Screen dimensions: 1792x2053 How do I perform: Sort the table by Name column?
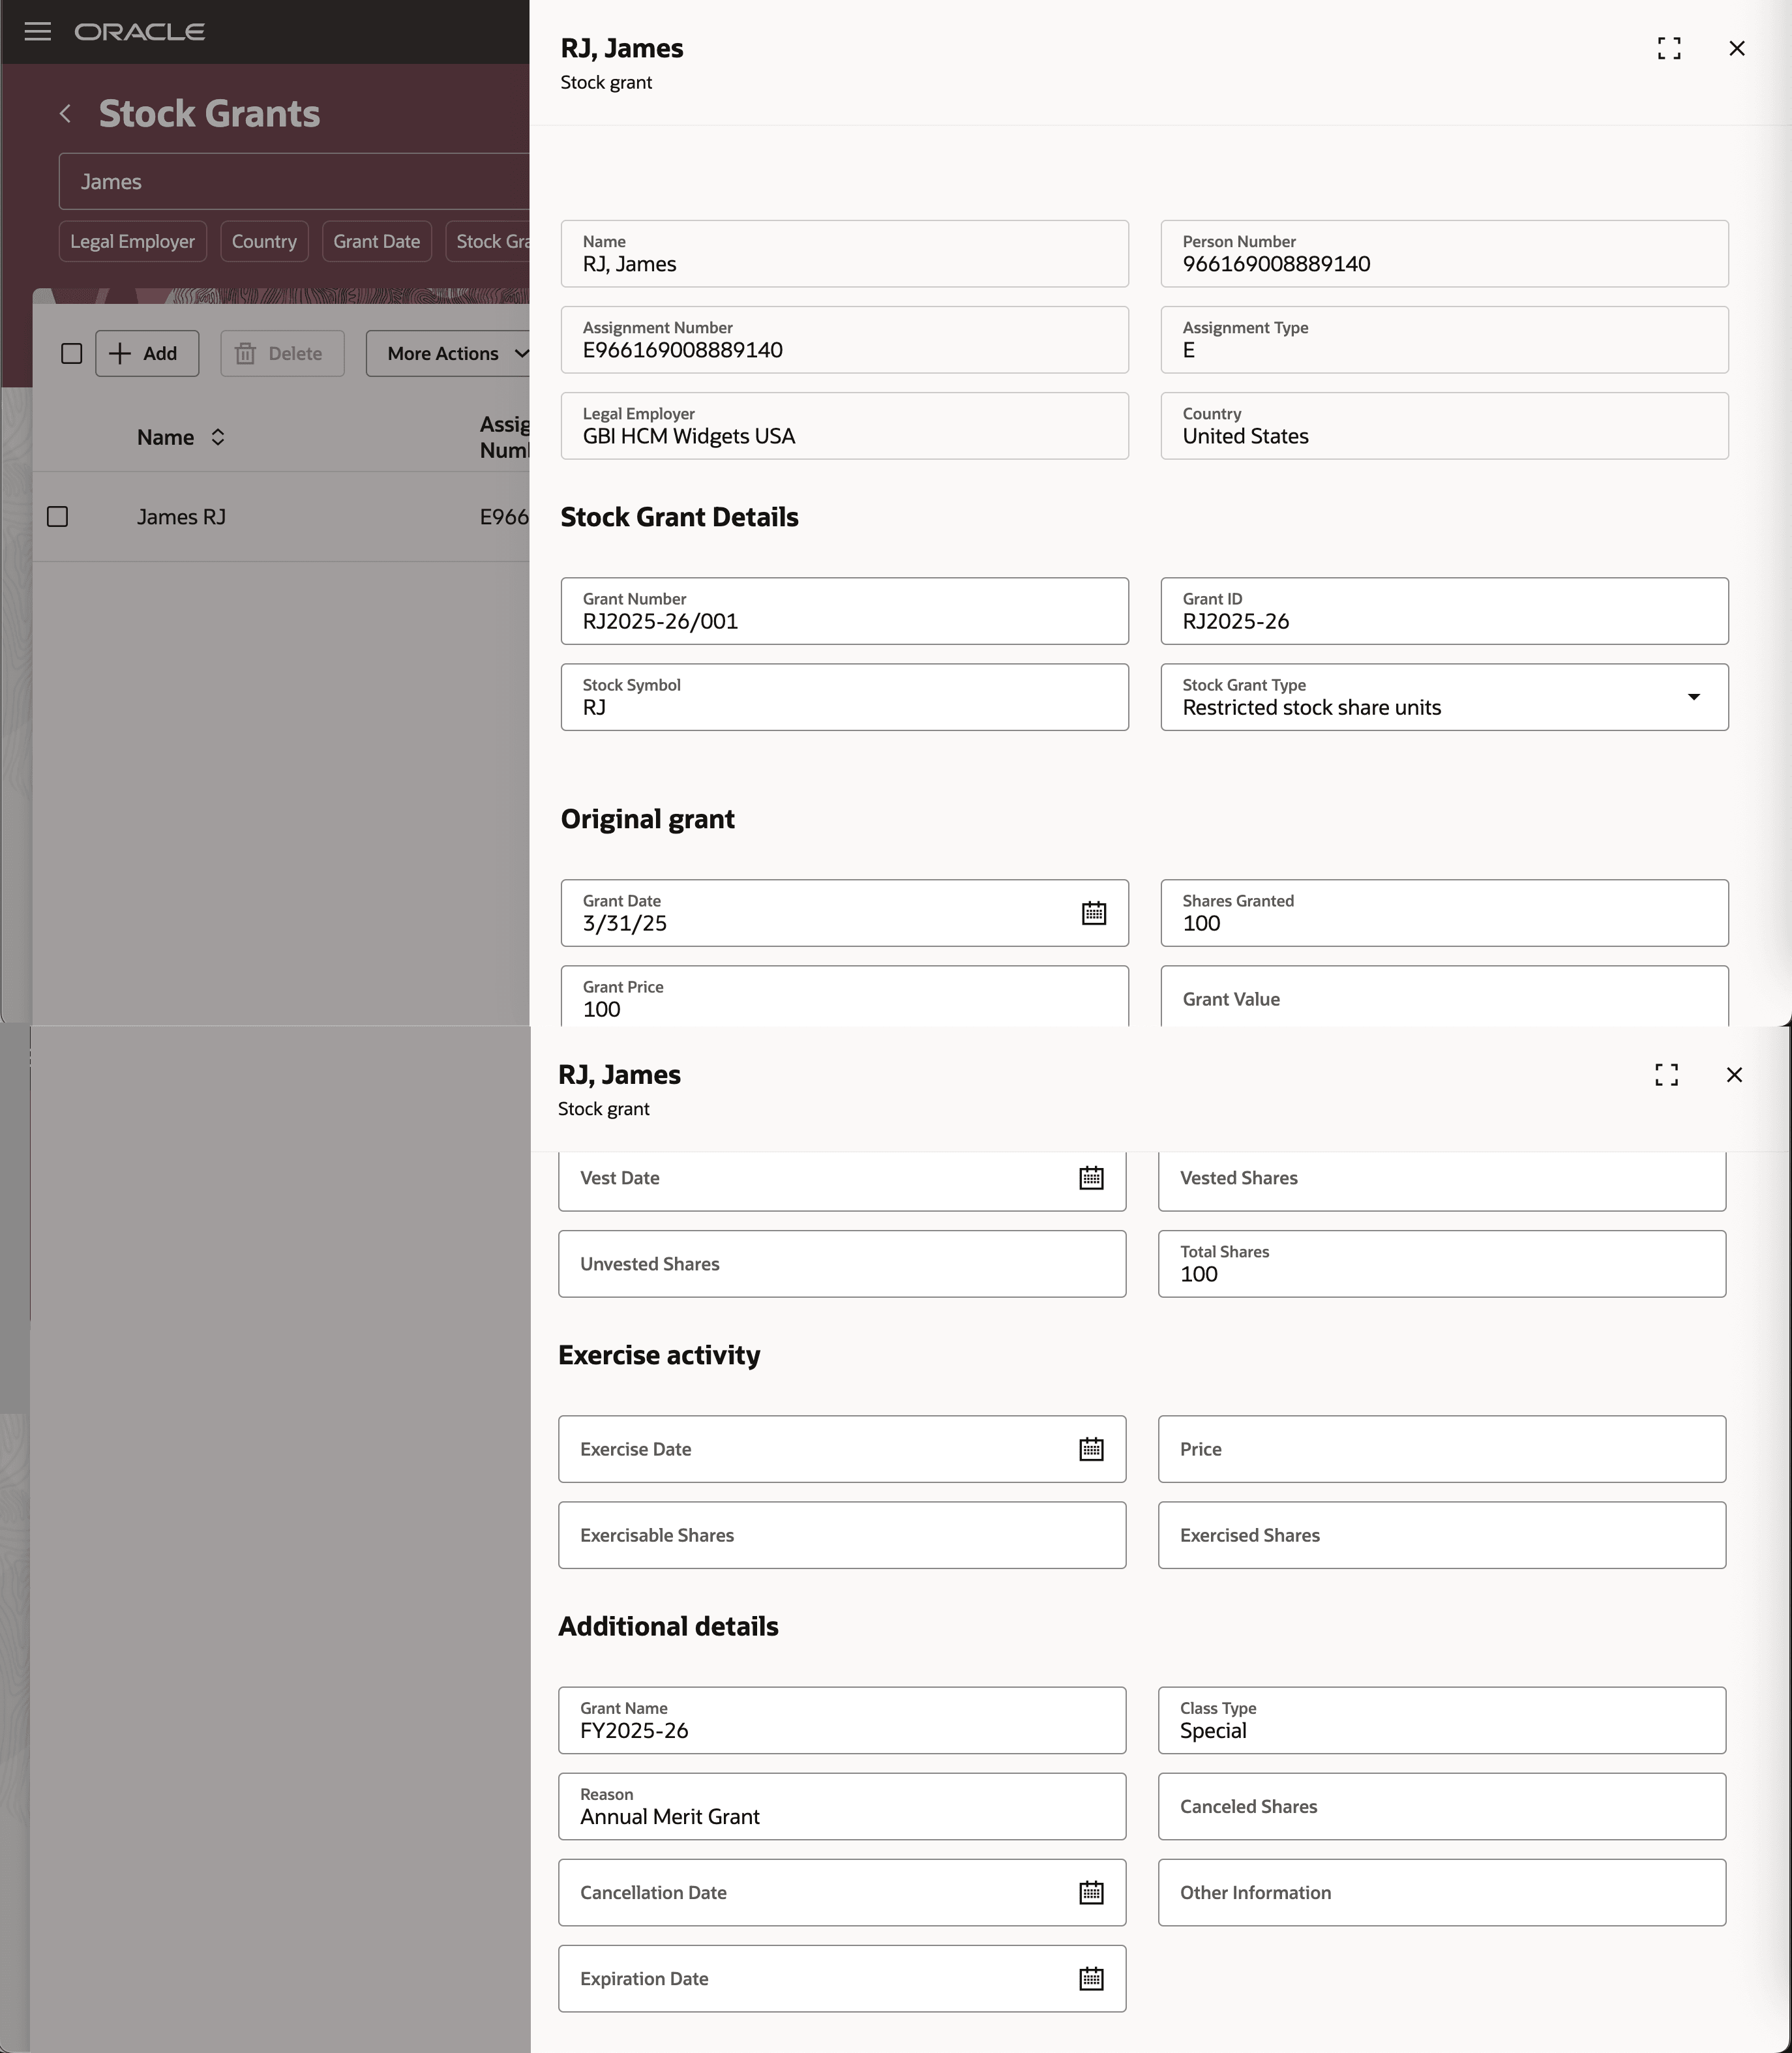218,437
